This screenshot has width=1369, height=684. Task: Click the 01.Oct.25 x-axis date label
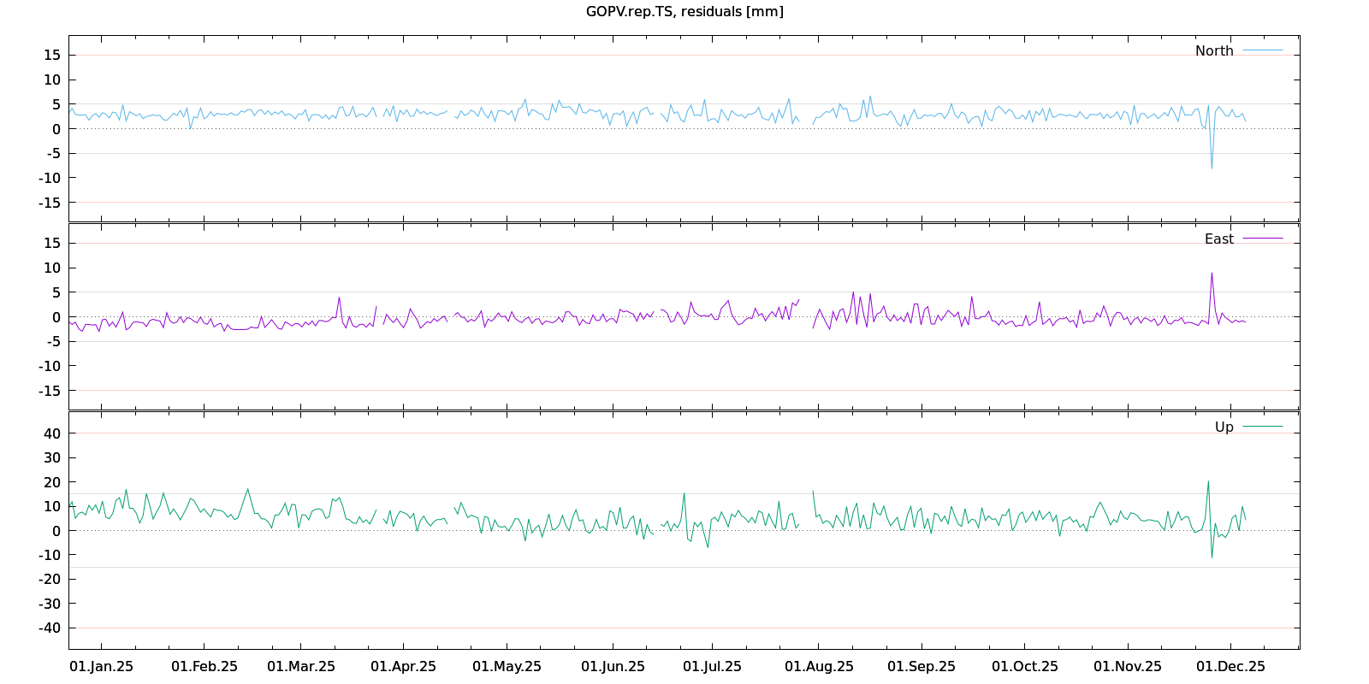pyautogui.click(x=1024, y=667)
